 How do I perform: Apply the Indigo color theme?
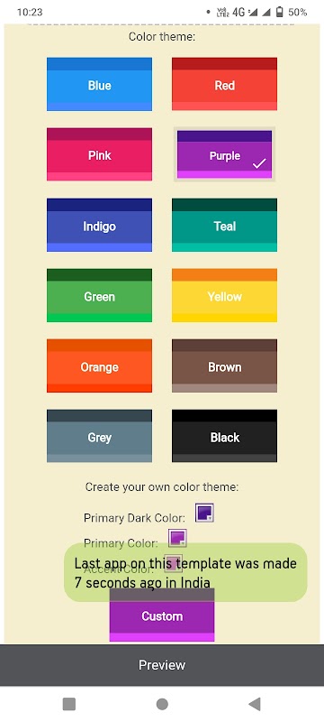[x=99, y=225]
